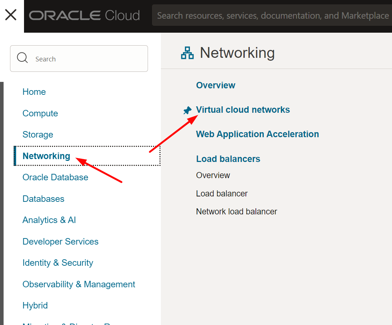Select Storage menu category

point(38,135)
